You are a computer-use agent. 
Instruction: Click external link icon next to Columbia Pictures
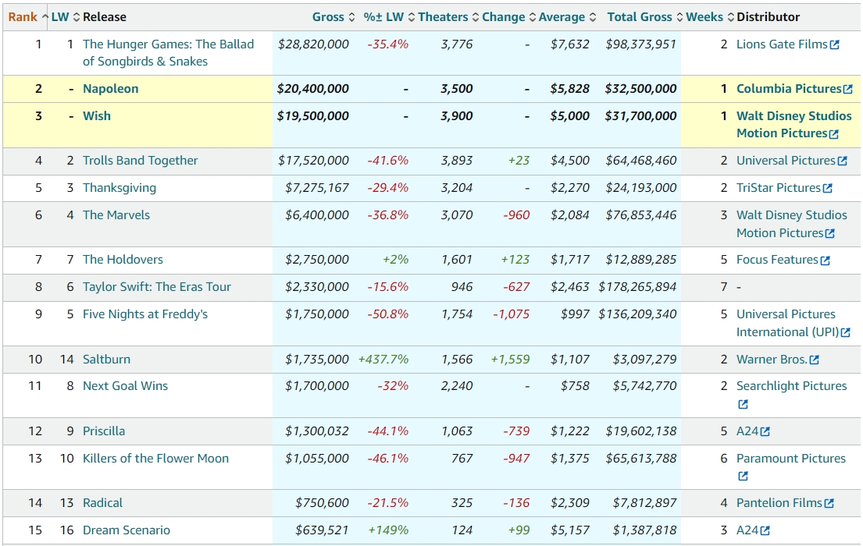[x=847, y=89]
